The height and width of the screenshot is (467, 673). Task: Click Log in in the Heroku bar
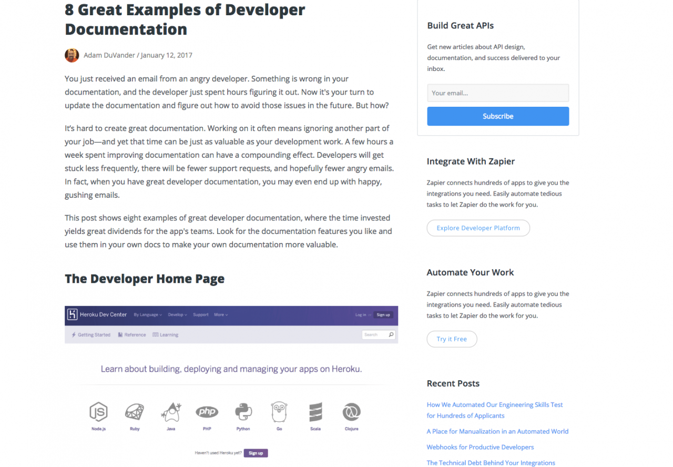click(x=361, y=314)
